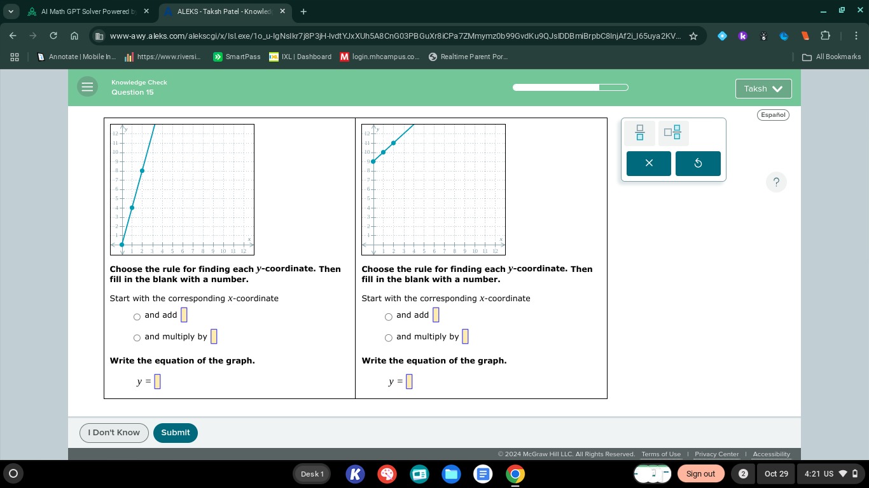Screen dimensions: 869x488
Task: Select right graph's "and multiply by" option
Action: tap(389, 339)
